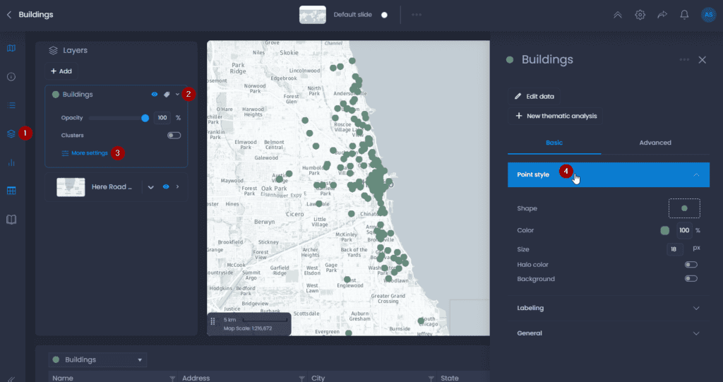723x382 pixels.
Task: Click the Default slide radio dot
Action: point(384,15)
